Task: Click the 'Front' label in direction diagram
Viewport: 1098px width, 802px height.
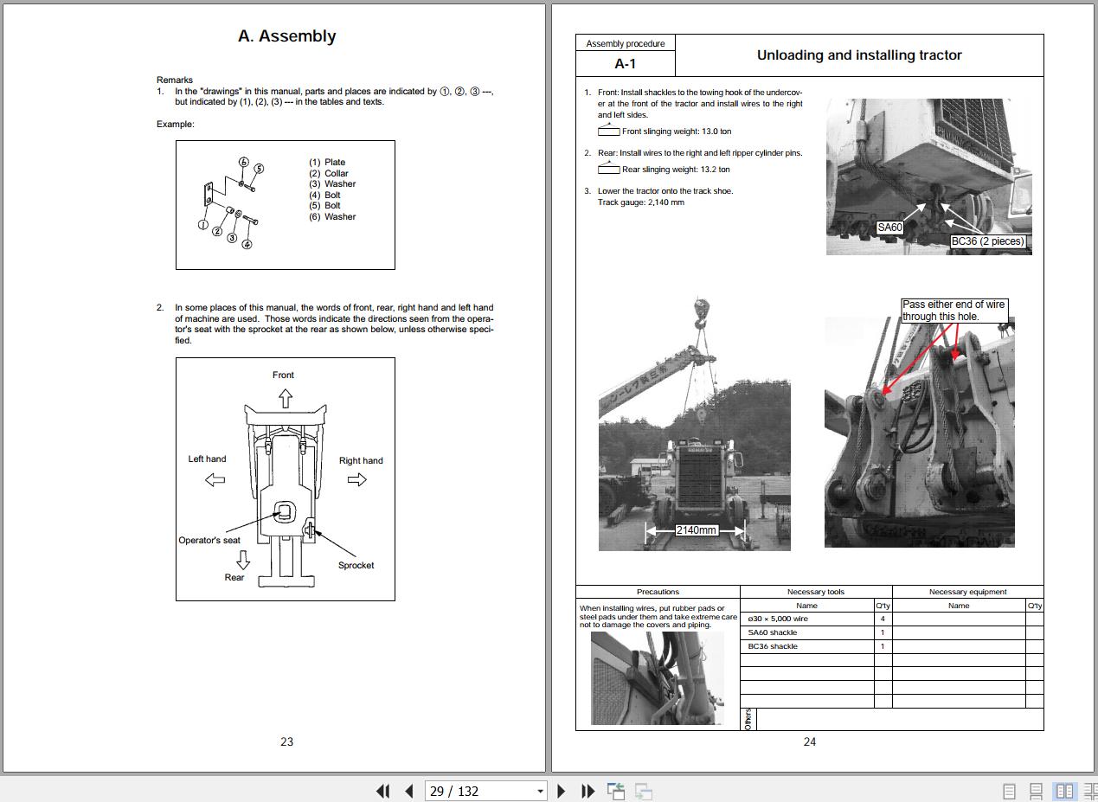Action: tap(283, 375)
